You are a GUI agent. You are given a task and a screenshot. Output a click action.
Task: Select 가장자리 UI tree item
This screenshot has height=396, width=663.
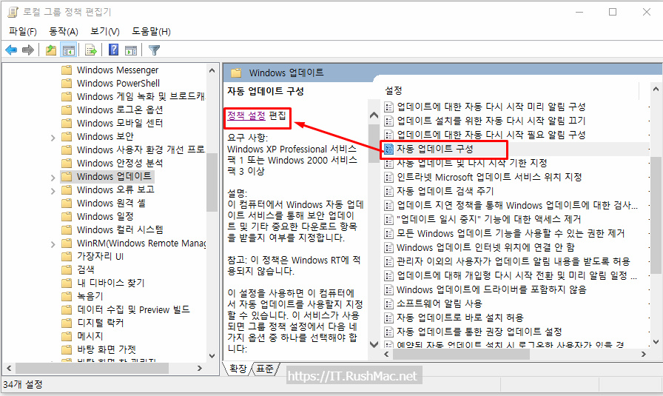point(100,256)
